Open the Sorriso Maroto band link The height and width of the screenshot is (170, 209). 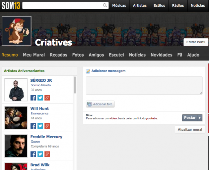[41, 85]
